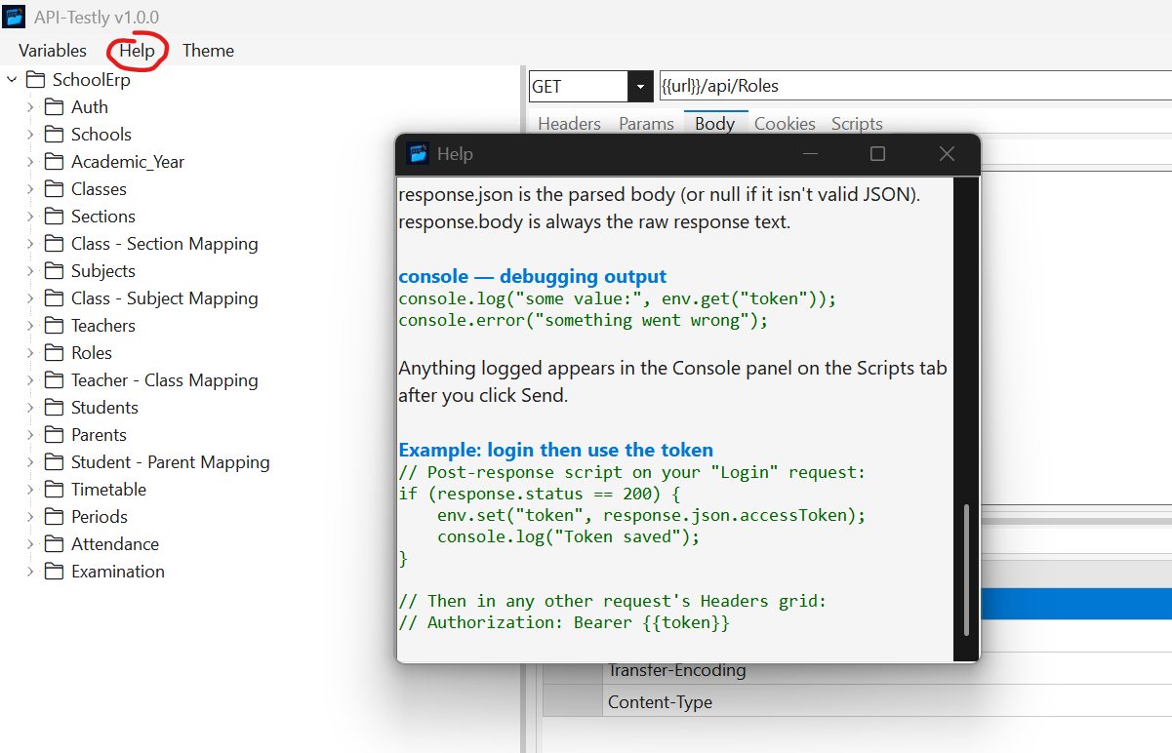This screenshot has width=1172, height=753.
Task: Switch to the Body tab
Action: [714, 124]
